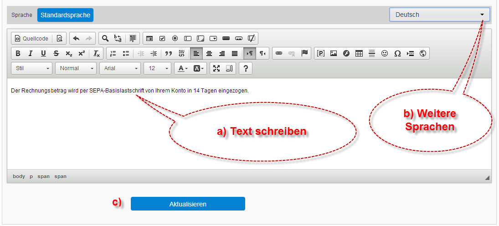Click the Select All icon
Image resolution: width=499 pixels, height=226 pixels.
(x=133, y=39)
